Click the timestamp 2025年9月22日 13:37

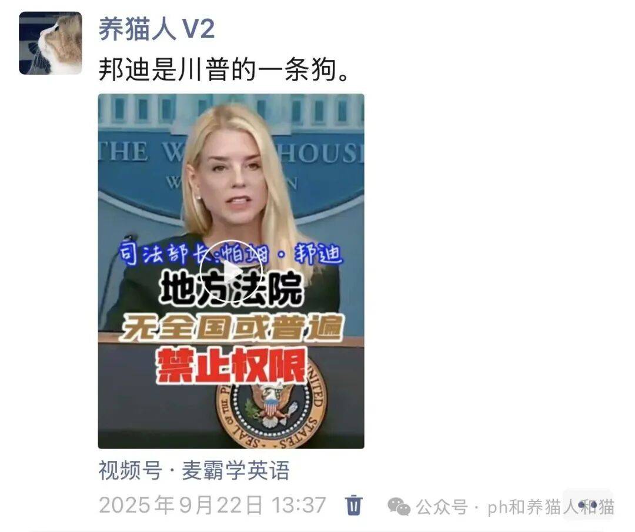pyautogui.click(x=212, y=505)
